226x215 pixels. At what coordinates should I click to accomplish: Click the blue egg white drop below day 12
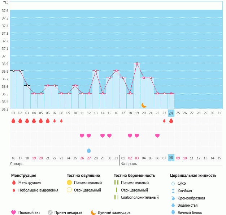pyautogui.click(x=89, y=150)
